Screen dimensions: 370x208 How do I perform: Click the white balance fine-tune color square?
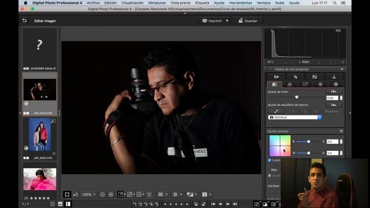[280, 146]
